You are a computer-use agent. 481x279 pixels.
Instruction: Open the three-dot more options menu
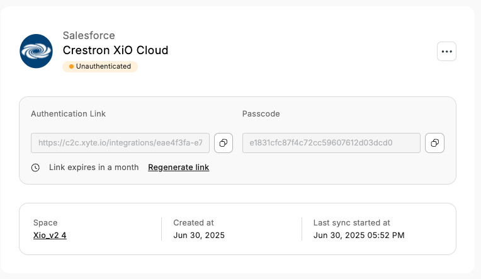point(446,51)
